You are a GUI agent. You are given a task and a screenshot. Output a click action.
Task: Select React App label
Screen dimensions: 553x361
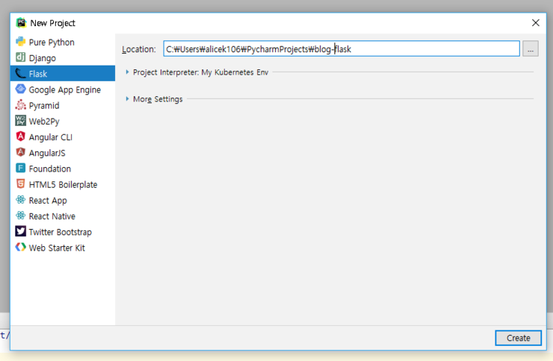[x=48, y=201]
